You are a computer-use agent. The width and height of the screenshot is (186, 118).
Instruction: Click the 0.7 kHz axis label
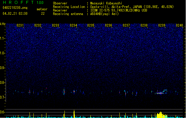coord(3,97)
